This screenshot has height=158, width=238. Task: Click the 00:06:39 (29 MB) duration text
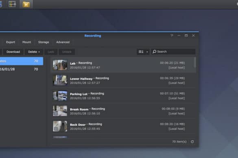click(x=172, y=78)
